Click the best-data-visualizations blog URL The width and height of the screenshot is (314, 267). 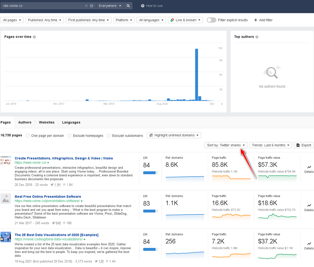[48, 239]
